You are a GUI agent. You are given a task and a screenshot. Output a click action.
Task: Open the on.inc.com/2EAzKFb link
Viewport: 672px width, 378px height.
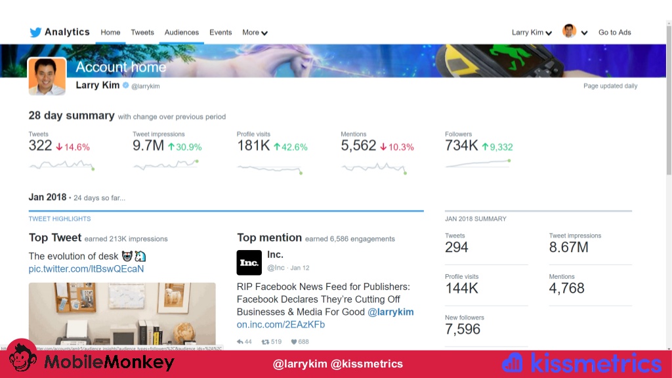(281, 324)
